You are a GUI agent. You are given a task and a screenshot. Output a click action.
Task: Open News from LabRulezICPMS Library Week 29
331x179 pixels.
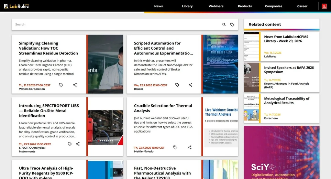coord(286,39)
